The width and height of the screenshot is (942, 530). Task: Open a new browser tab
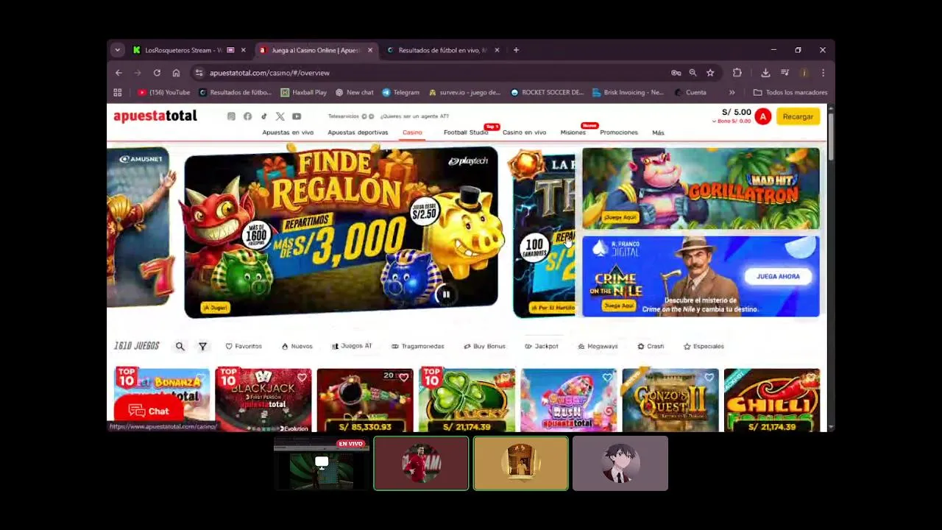pos(516,50)
